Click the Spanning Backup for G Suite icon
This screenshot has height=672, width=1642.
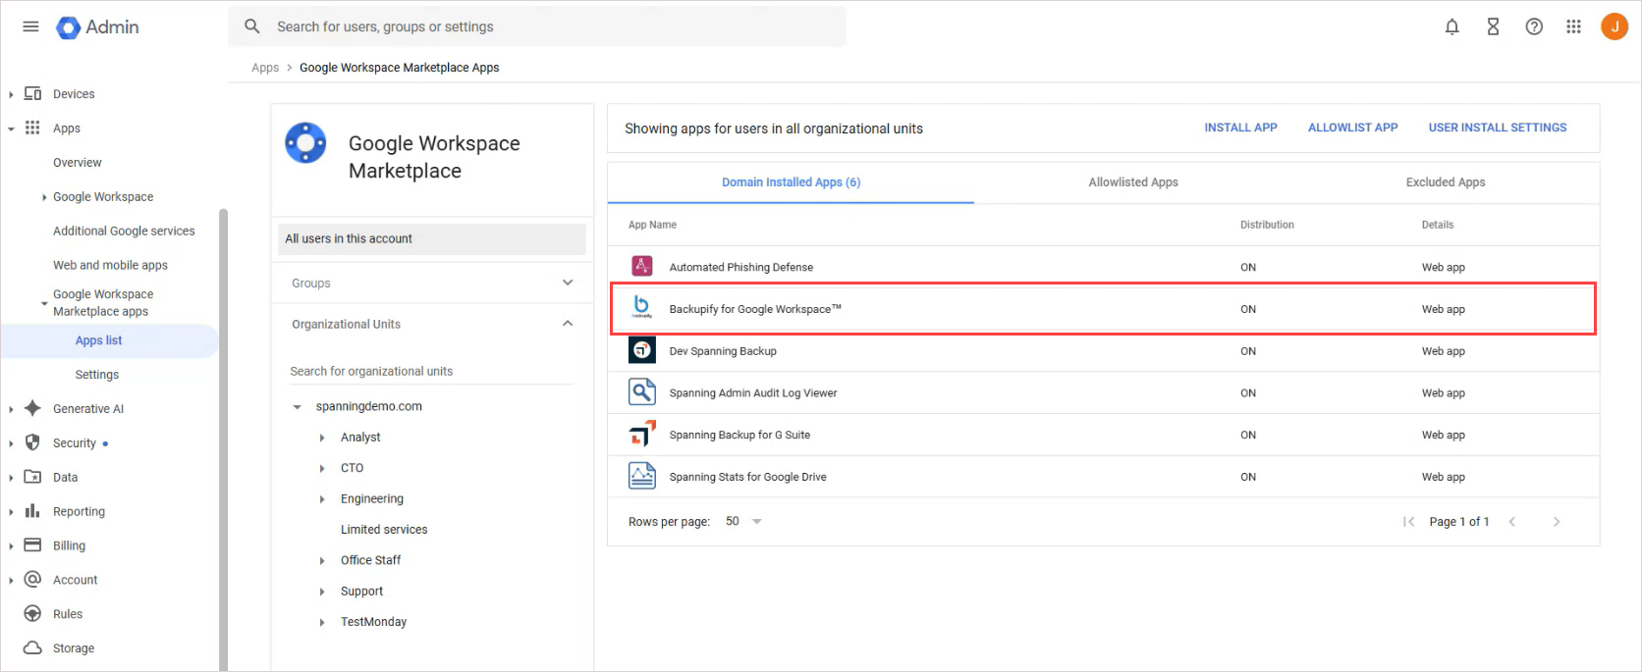(x=642, y=434)
